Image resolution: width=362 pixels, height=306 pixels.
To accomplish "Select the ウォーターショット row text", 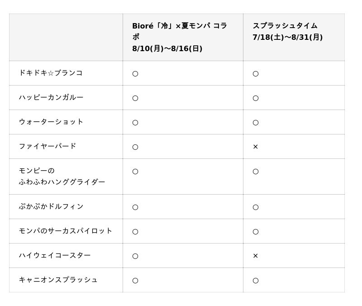I will (x=51, y=122).
